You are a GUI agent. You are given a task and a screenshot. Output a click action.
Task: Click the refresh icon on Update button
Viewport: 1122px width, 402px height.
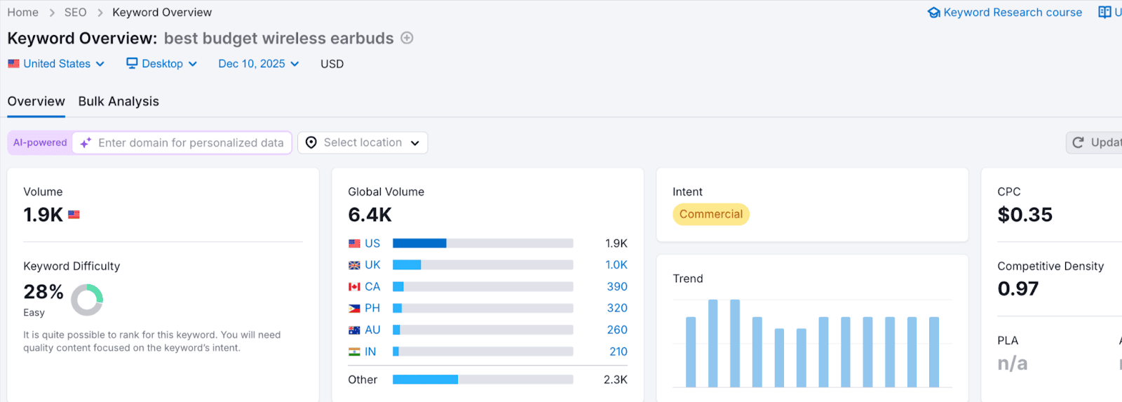1078,143
